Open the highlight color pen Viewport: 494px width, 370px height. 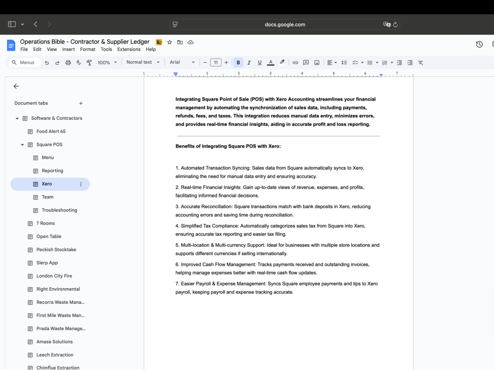[282, 62]
